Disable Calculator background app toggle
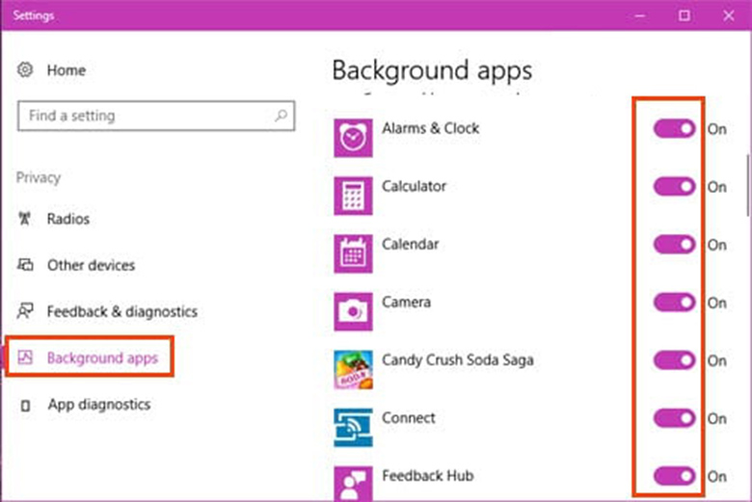This screenshot has height=502, width=752. click(x=674, y=187)
